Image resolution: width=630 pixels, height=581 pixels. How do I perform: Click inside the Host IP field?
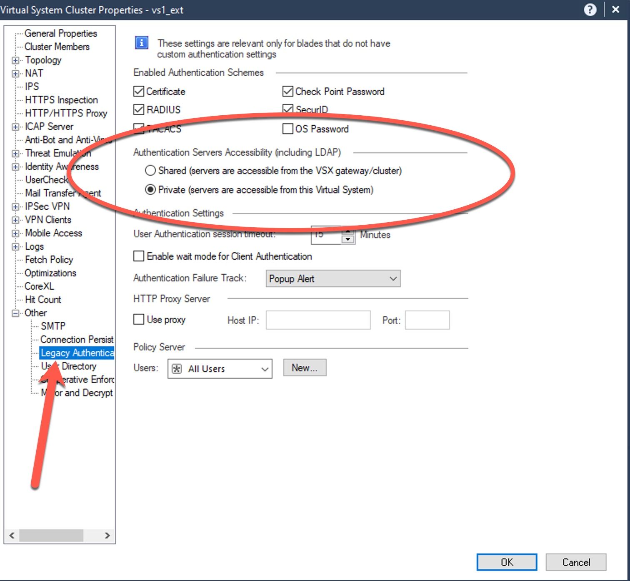[x=318, y=320]
